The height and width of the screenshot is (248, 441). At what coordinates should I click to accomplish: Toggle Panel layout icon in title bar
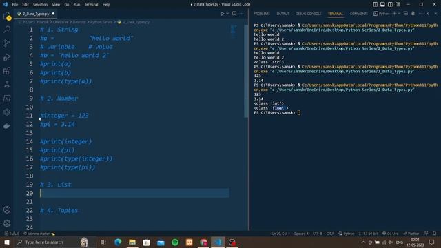click(382, 5)
